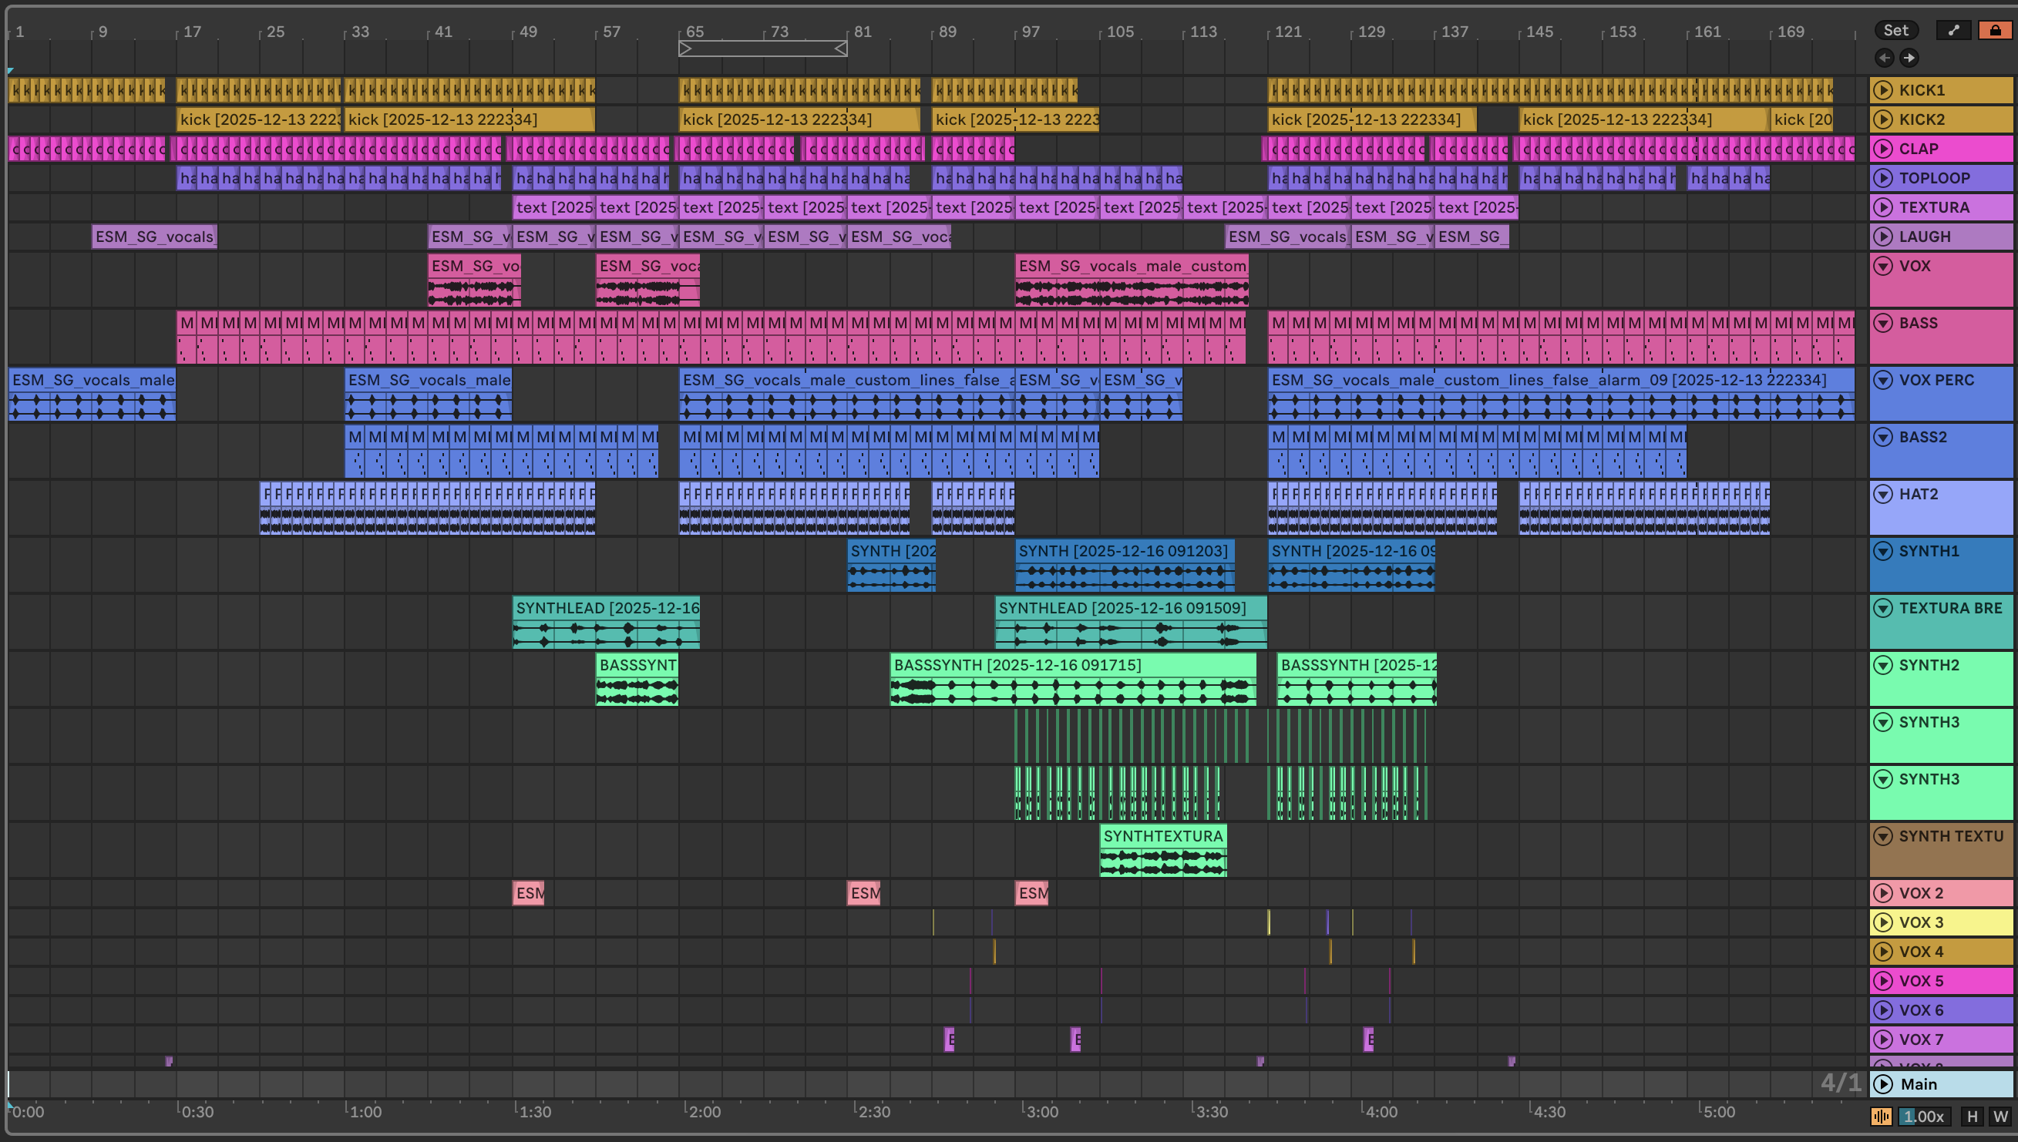Unfold the KICK1 track
The height and width of the screenshot is (1142, 2018).
1883,90
